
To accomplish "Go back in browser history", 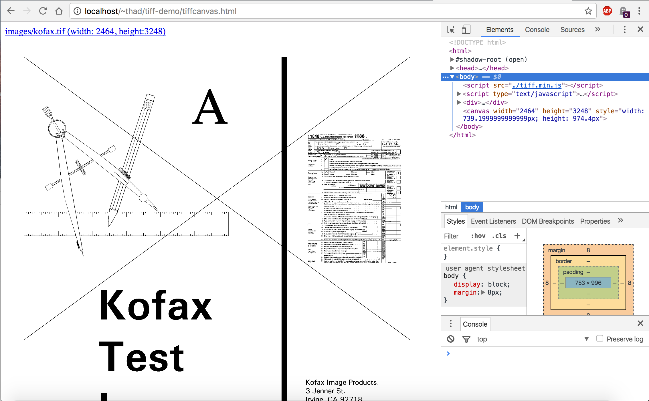I will (11, 11).
